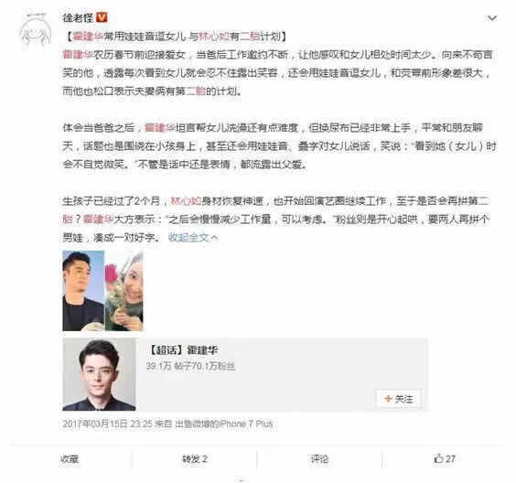Viewport: 516px width, 483px height.
Task: Click the 林心如 link in the third paragraph
Action: (x=186, y=200)
